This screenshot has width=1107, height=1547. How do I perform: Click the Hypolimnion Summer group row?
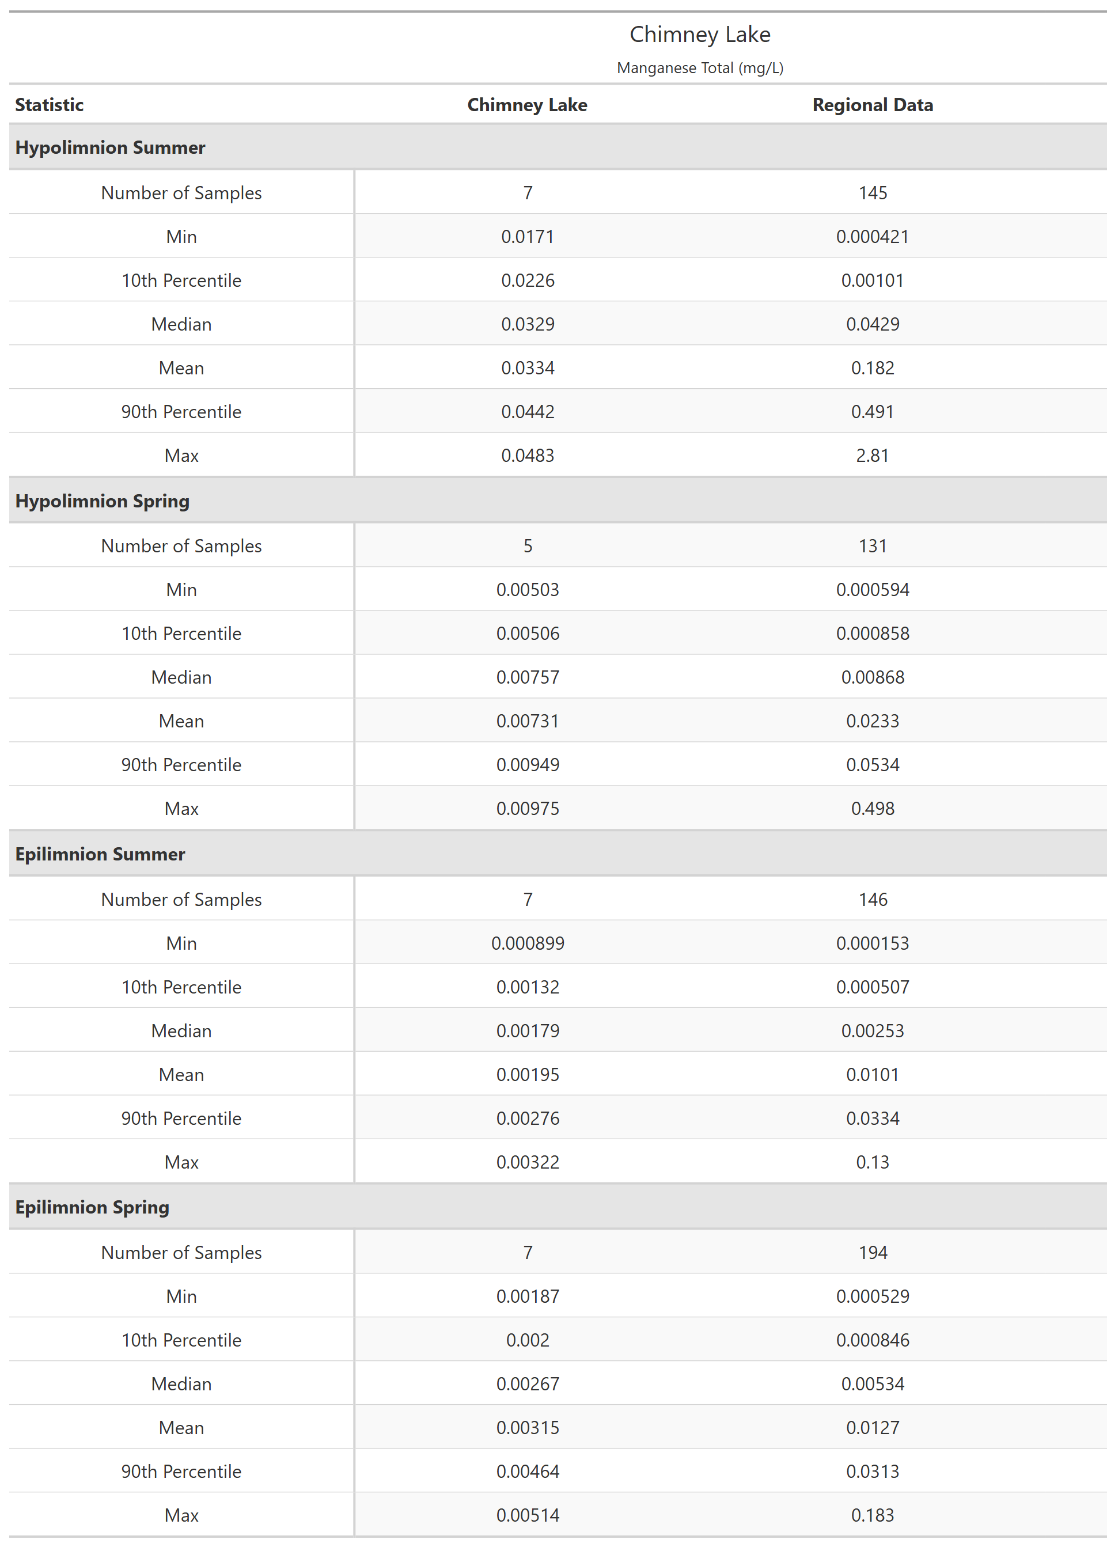coord(110,147)
